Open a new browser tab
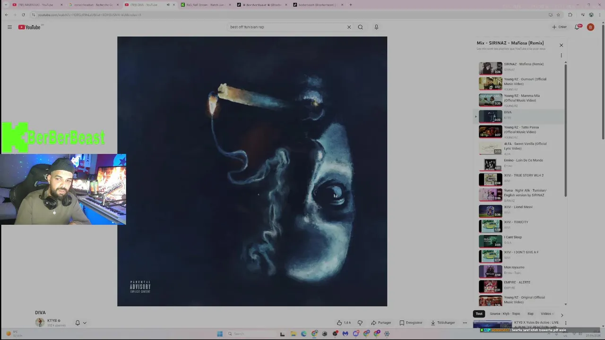The width and height of the screenshot is (605, 340). pyautogui.click(x=350, y=5)
